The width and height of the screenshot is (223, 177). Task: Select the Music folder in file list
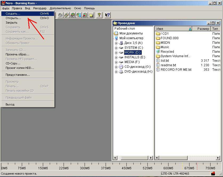[x=165, y=47]
